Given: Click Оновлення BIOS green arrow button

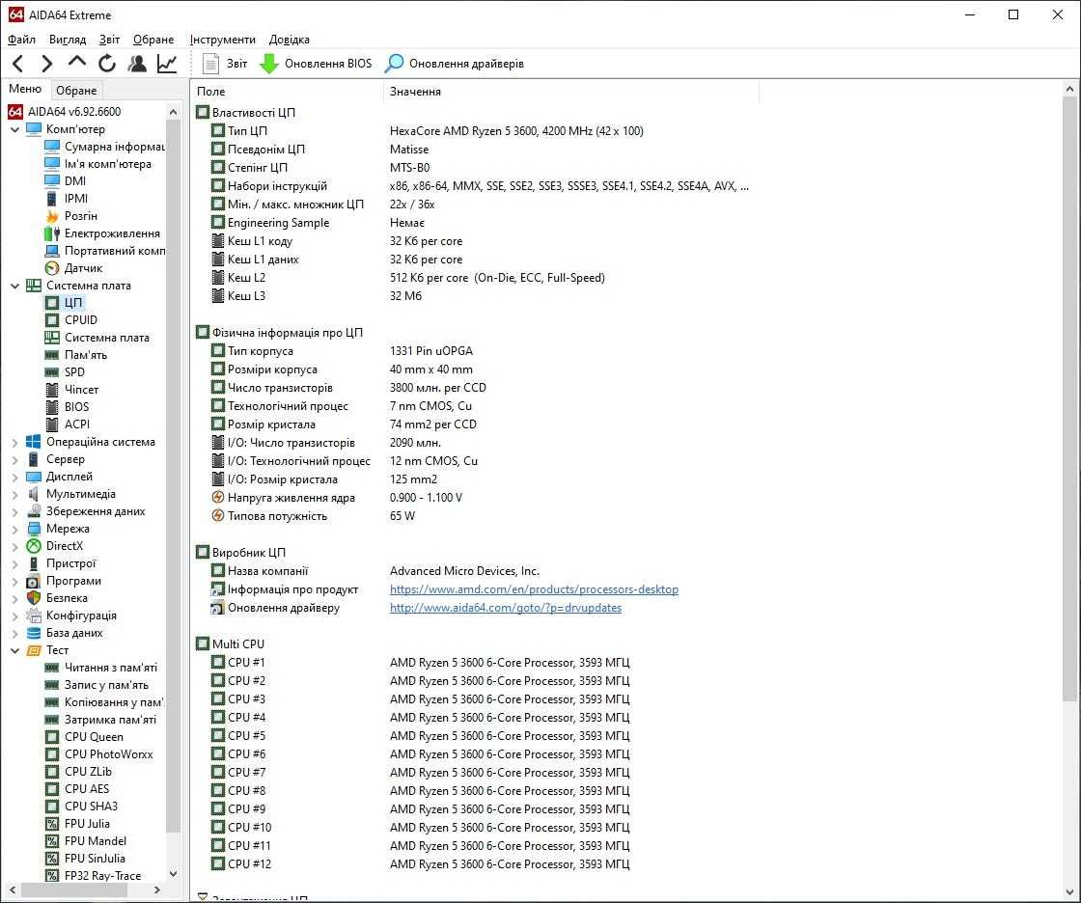Looking at the screenshot, I should tap(315, 64).
